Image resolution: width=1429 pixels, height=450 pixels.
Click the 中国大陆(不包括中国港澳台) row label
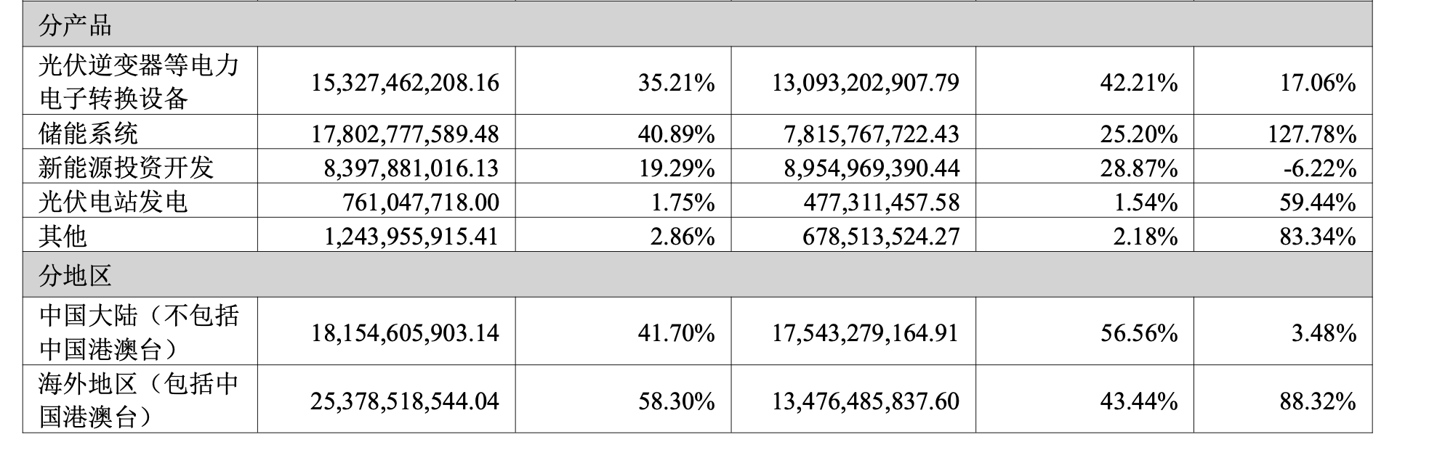tap(139, 332)
